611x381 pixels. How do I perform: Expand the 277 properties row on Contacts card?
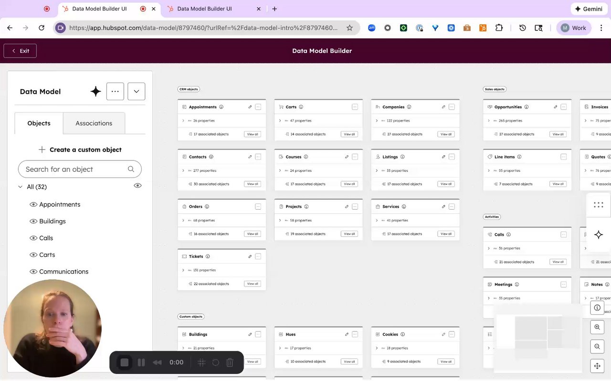(183, 170)
